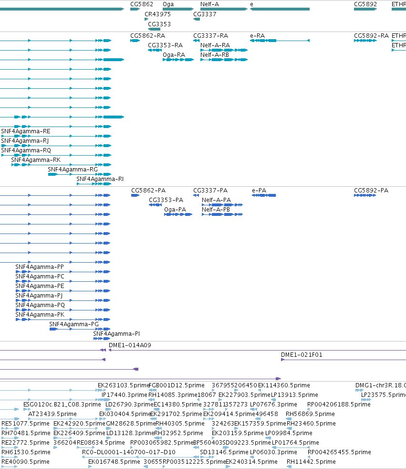Select the CR43975 gene label
The height and width of the screenshot is (469, 406).
tap(158, 14)
